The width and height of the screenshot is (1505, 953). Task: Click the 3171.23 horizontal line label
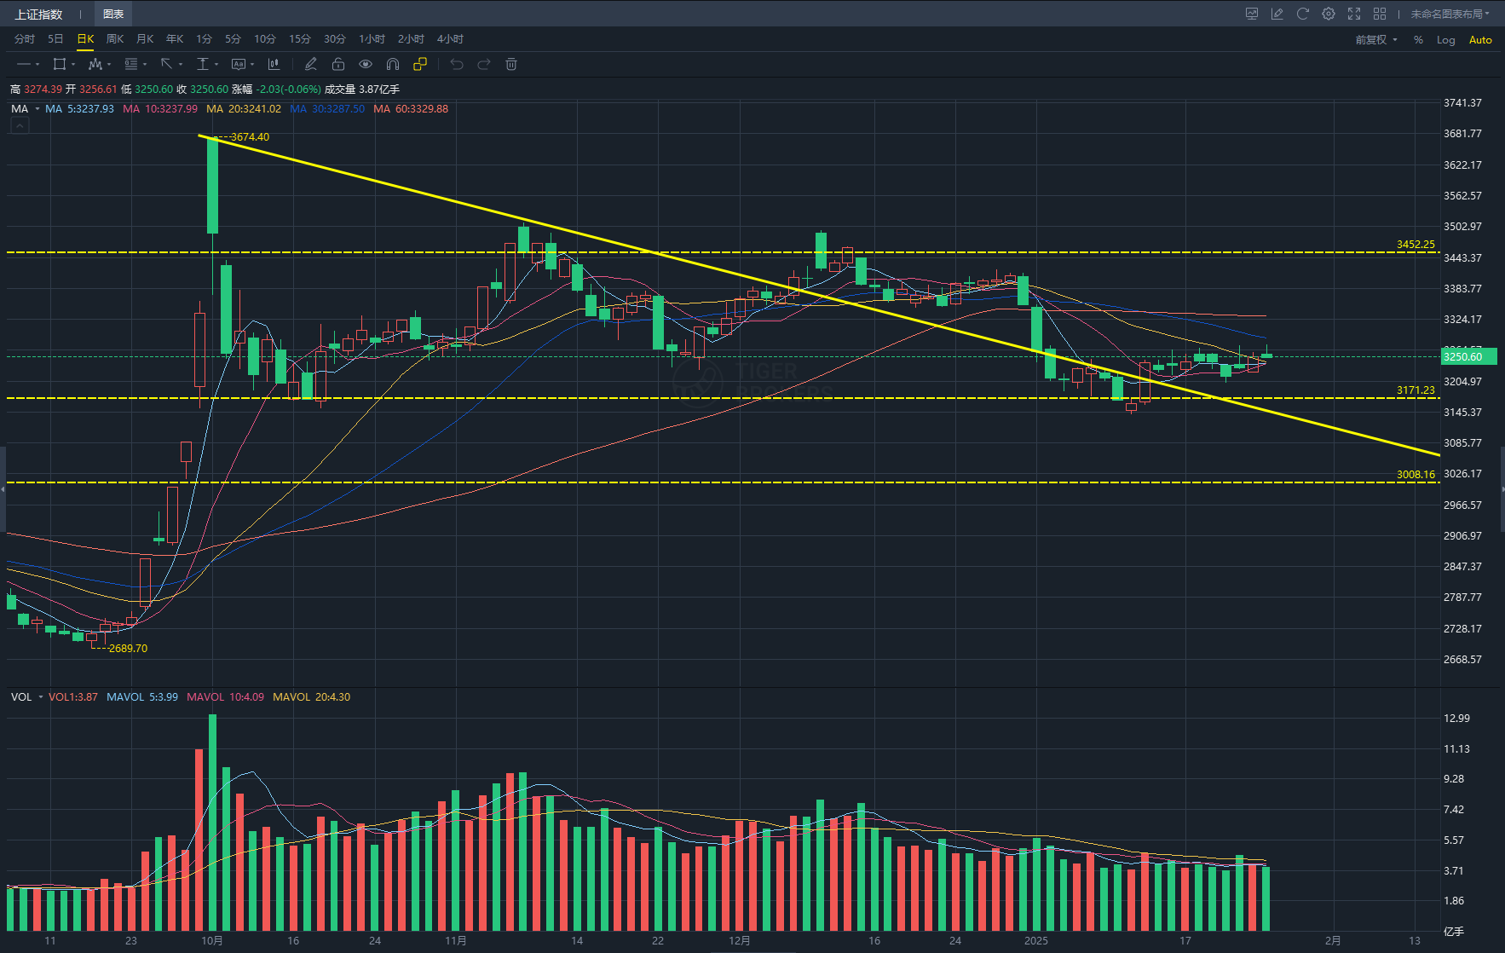coord(1416,390)
